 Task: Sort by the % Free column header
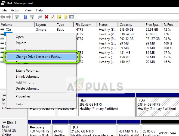coord(171,25)
